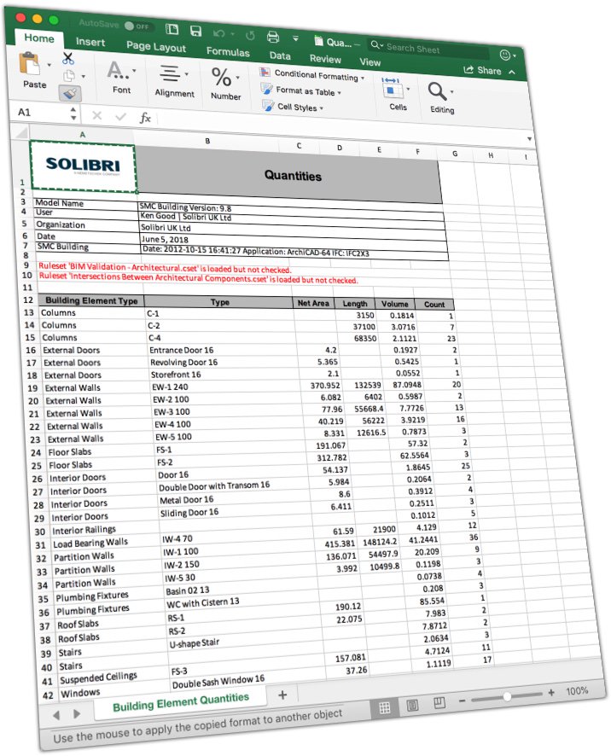Select the row 12 header
611x756 pixels.
pos(28,299)
